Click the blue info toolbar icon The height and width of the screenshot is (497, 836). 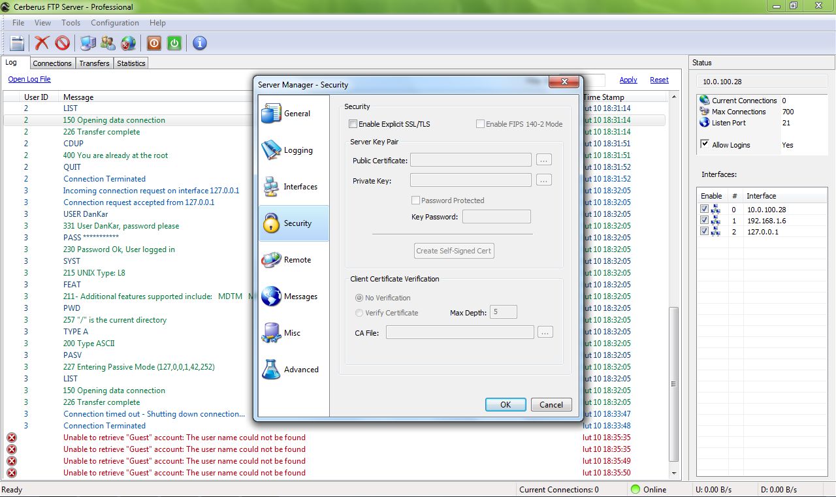(x=200, y=43)
